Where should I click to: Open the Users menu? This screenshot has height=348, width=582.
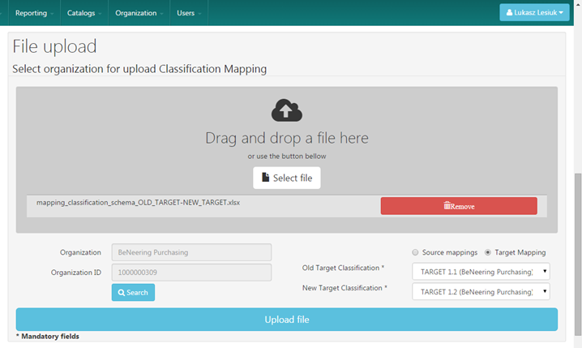[x=188, y=13]
